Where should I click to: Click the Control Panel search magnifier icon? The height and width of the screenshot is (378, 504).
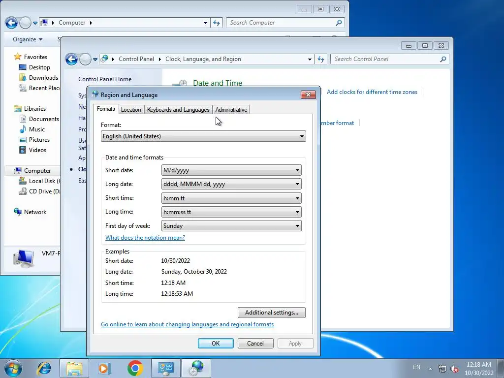[443, 59]
